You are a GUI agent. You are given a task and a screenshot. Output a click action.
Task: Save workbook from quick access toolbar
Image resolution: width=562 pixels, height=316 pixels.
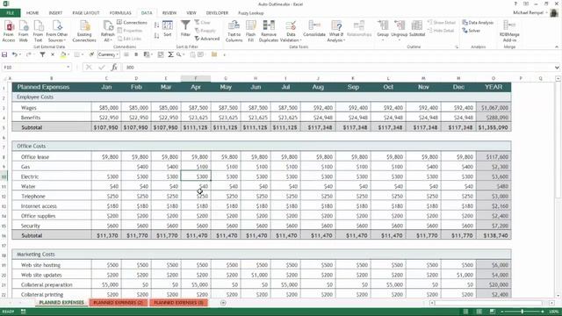pyautogui.click(x=4, y=54)
